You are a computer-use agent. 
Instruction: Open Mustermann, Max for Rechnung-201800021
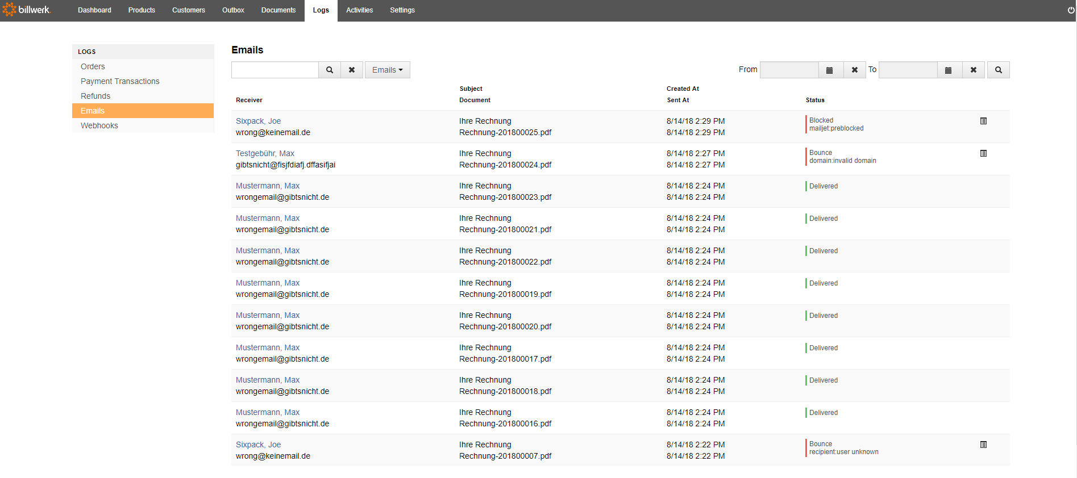[268, 218]
